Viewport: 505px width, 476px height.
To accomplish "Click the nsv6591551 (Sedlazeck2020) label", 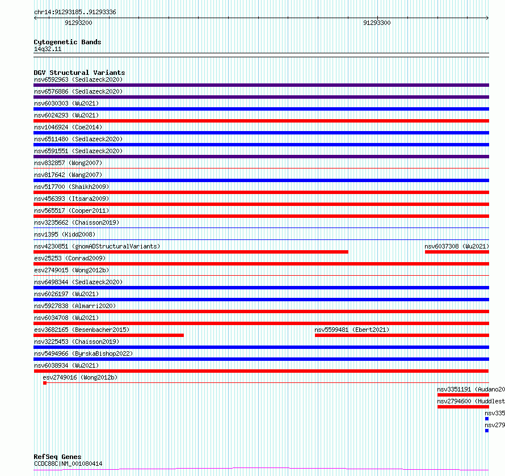I will pos(78,151).
